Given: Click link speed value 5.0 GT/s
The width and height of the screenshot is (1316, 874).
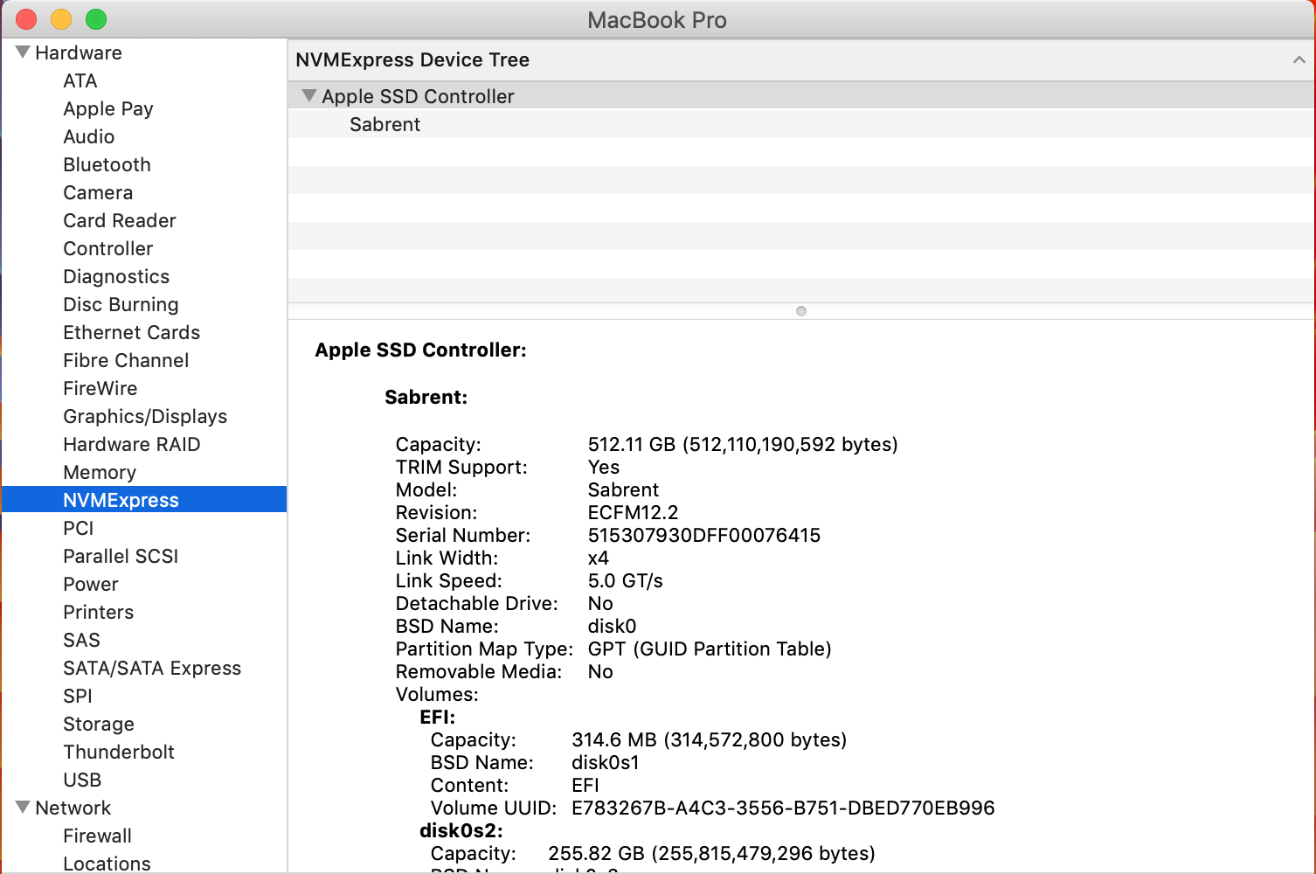Looking at the screenshot, I should click(626, 580).
